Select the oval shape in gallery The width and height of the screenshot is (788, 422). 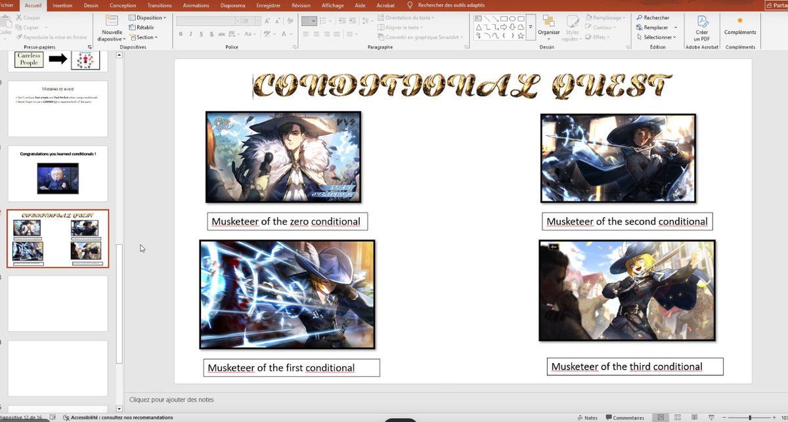click(512, 19)
